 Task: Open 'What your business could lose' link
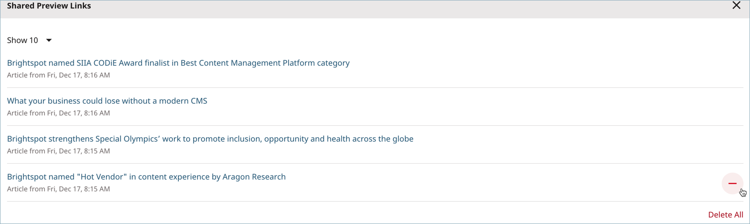point(107,101)
